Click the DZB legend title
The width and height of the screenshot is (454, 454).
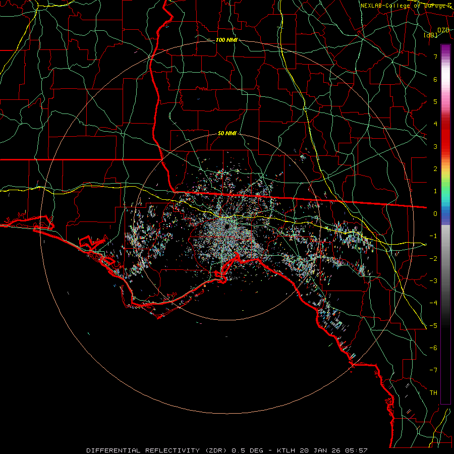[443, 30]
